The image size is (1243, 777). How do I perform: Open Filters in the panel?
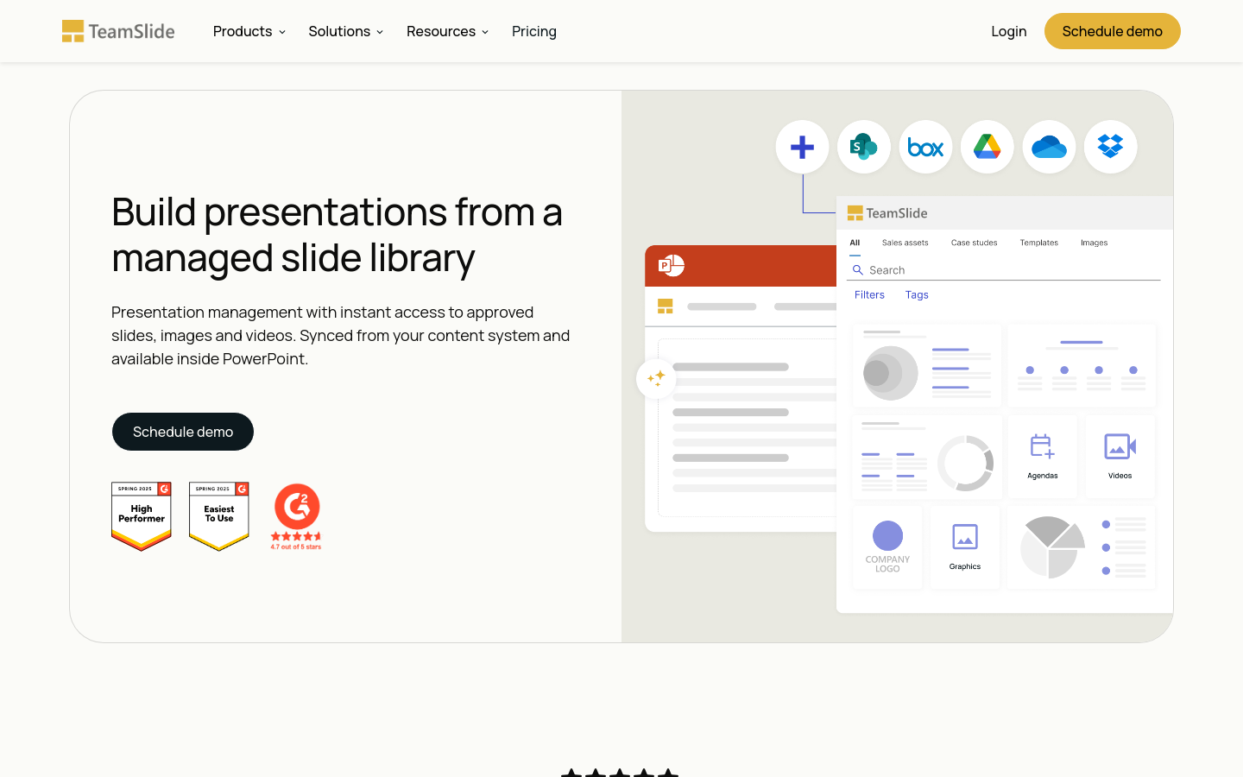tap(869, 295)
